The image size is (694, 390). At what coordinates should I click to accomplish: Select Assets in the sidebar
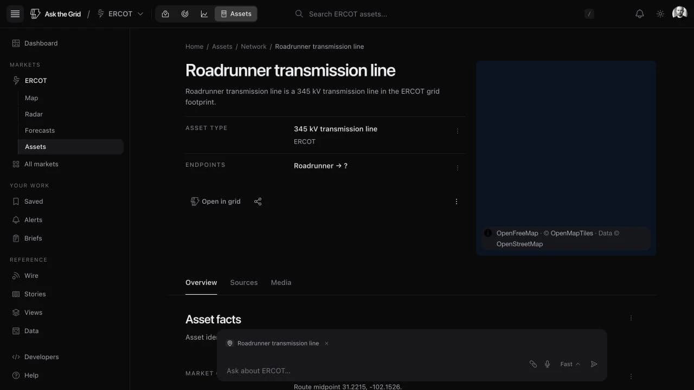(x=70, y=147)
